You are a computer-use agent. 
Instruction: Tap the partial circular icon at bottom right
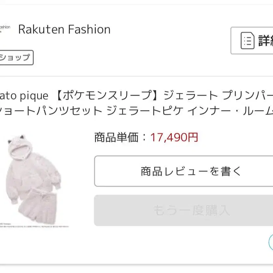click(x=271, y=243)
